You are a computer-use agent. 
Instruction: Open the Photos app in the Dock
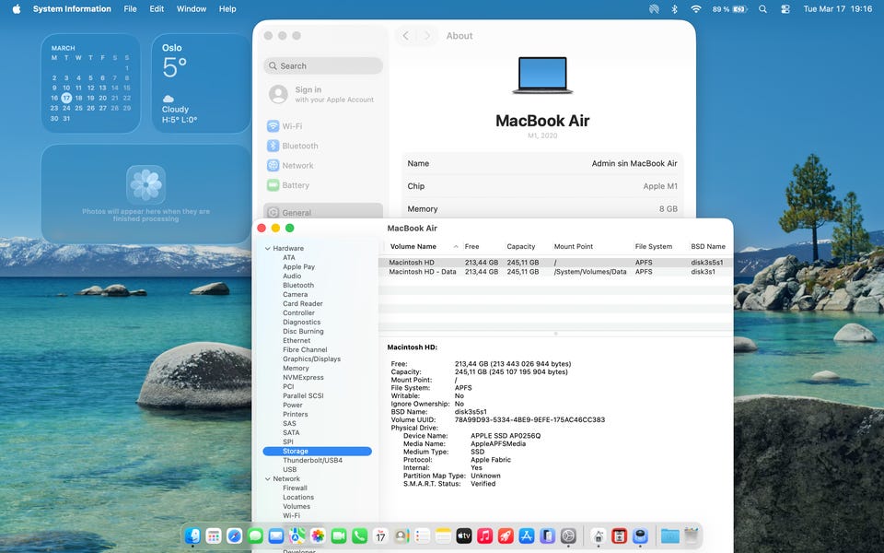coord(317,535)
